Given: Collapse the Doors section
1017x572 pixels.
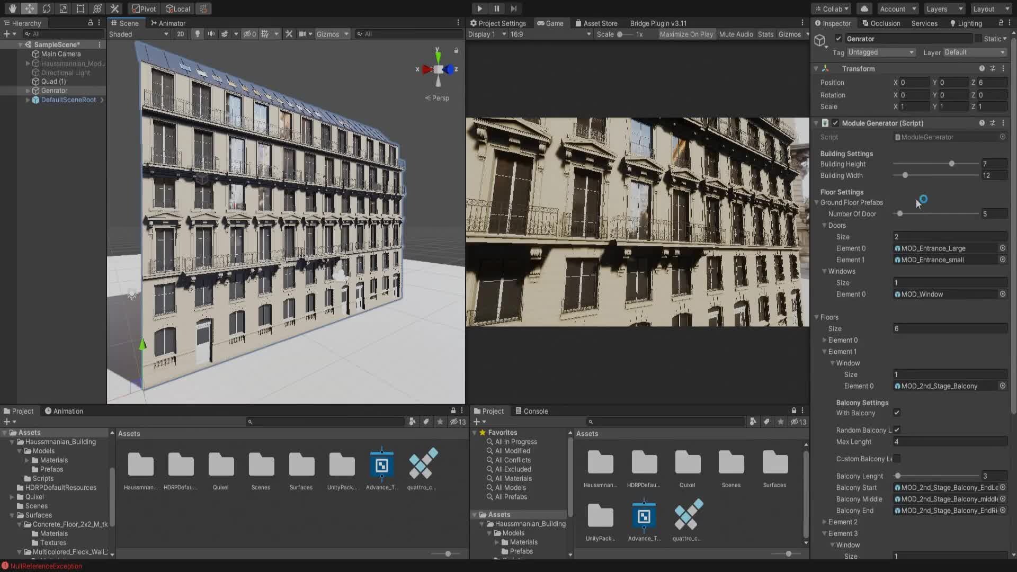Looking at the screenshot, I should point(825,225).
